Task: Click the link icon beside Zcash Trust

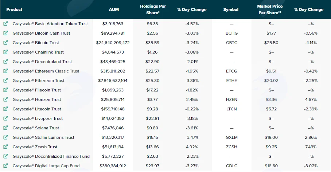Action: pos(5,147)
